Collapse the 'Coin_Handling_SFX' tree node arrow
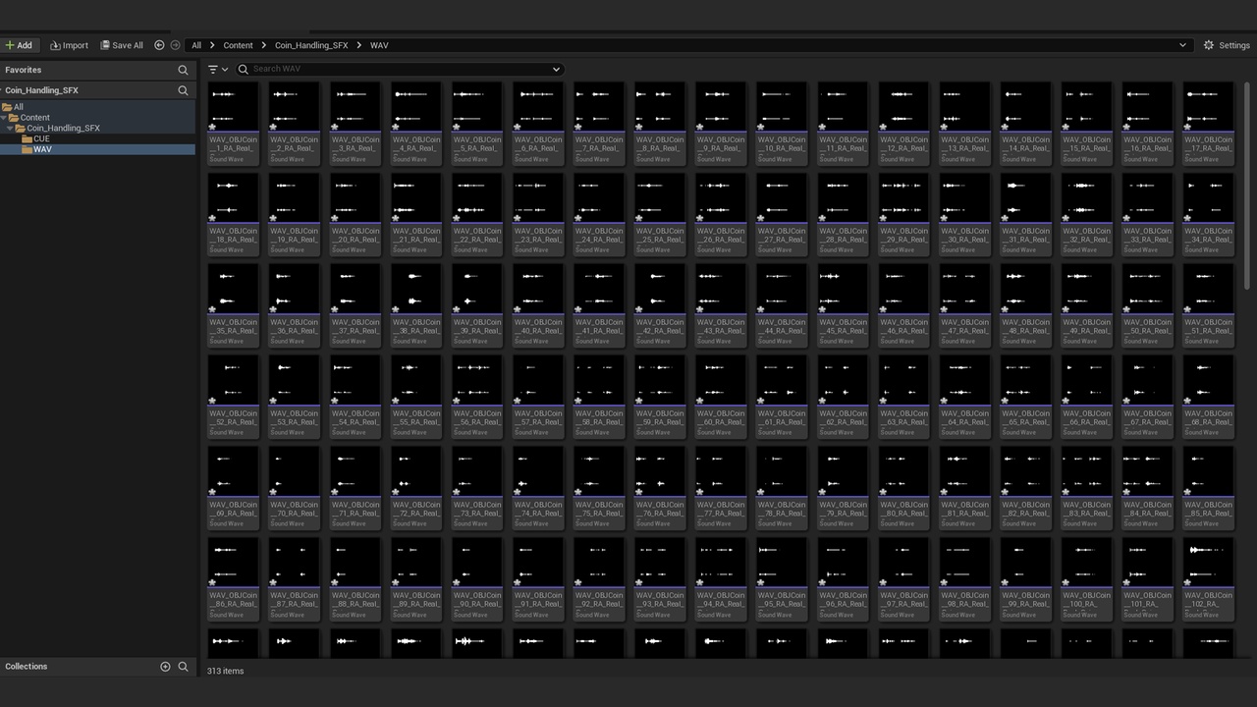This screenshot has height=707, width=1257. (x=10, y=129)
